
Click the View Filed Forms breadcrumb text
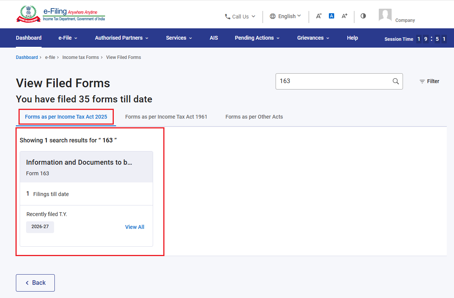pos(124,57)
